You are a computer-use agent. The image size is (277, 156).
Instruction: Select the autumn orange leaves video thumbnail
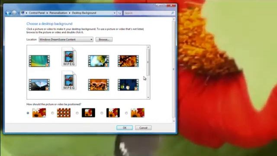pyautogui.click(x=128, y=61)
